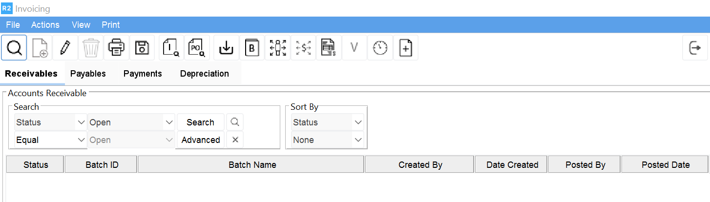710x202 pixels.
Task: Click the batch 'B' document icon
Action: 252,48
